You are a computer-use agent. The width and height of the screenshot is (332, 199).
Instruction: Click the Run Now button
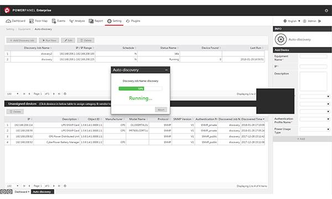(x=49, y=40)
